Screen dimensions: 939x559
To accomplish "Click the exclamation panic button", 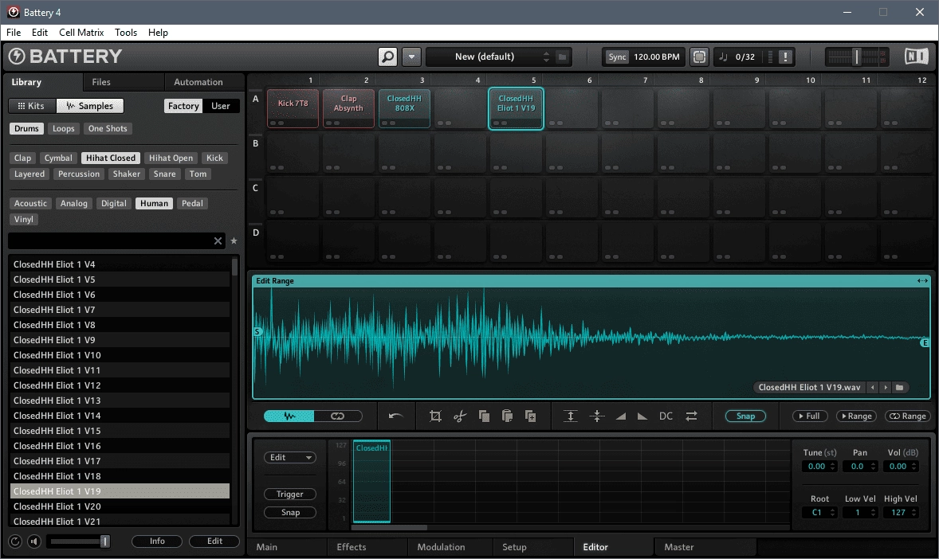I will (x=785, y=57).
